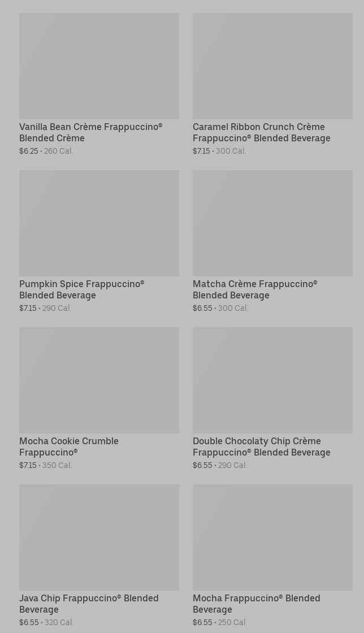
Task: Click Mocha Cookie Crumble Frappuccino title
Action: 68,446
